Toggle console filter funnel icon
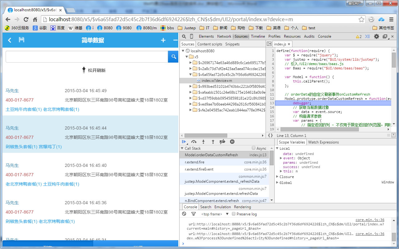 click(193, 214)
